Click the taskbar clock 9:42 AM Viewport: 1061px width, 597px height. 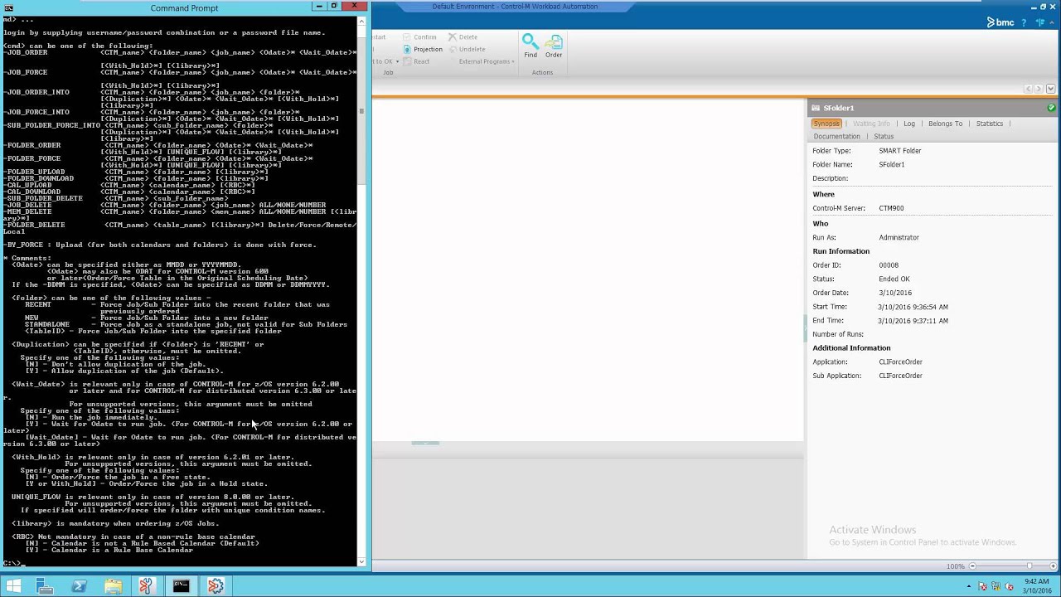pos(1038,581)
